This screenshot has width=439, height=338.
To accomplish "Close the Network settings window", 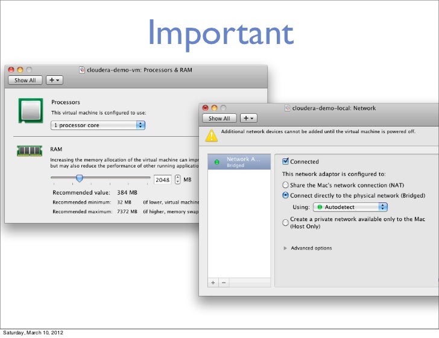I will 205,108.
